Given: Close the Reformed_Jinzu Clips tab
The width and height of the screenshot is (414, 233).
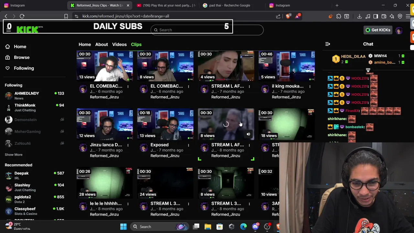Looking at the screenshot, I should point(128,5).
